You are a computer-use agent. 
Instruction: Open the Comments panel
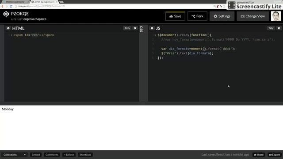coord(52,155)
